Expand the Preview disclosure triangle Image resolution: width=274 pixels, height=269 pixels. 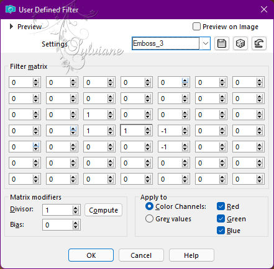click(x=11, y=27)
